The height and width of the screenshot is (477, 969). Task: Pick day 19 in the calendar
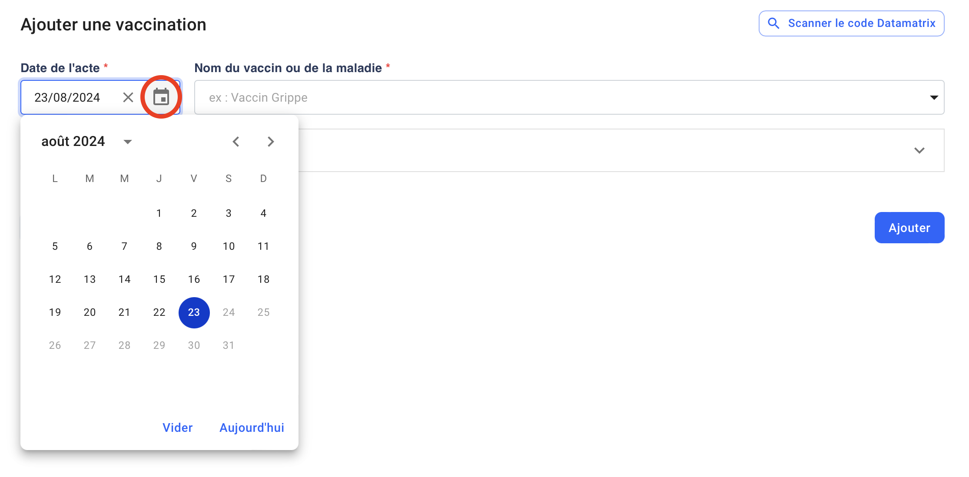55,312
